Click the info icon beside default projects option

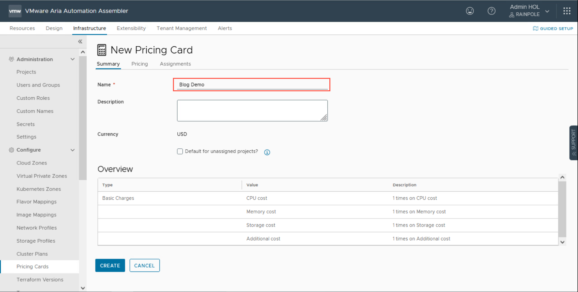point(267,152)
